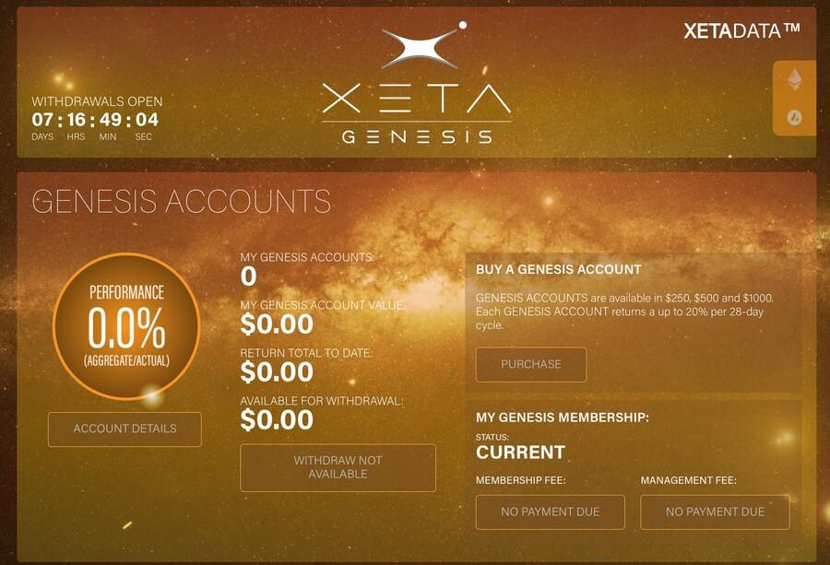Click Membership Fee No Payment Due button
The image size is (830, 565).
tap(550, 512)
